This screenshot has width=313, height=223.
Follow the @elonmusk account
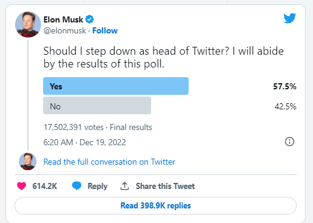tap(105, 30)
